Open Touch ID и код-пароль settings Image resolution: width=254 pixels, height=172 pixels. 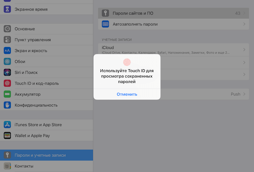tap(46, 83)
